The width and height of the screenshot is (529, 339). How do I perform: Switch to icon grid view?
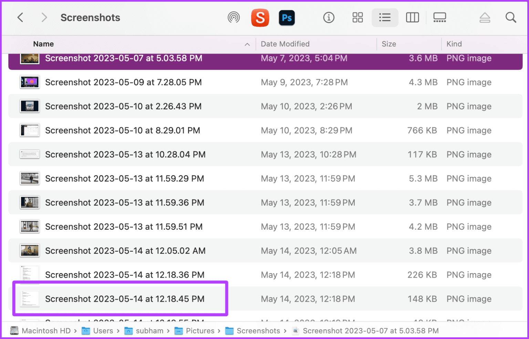pyautogui.click(x=357, y=18)
